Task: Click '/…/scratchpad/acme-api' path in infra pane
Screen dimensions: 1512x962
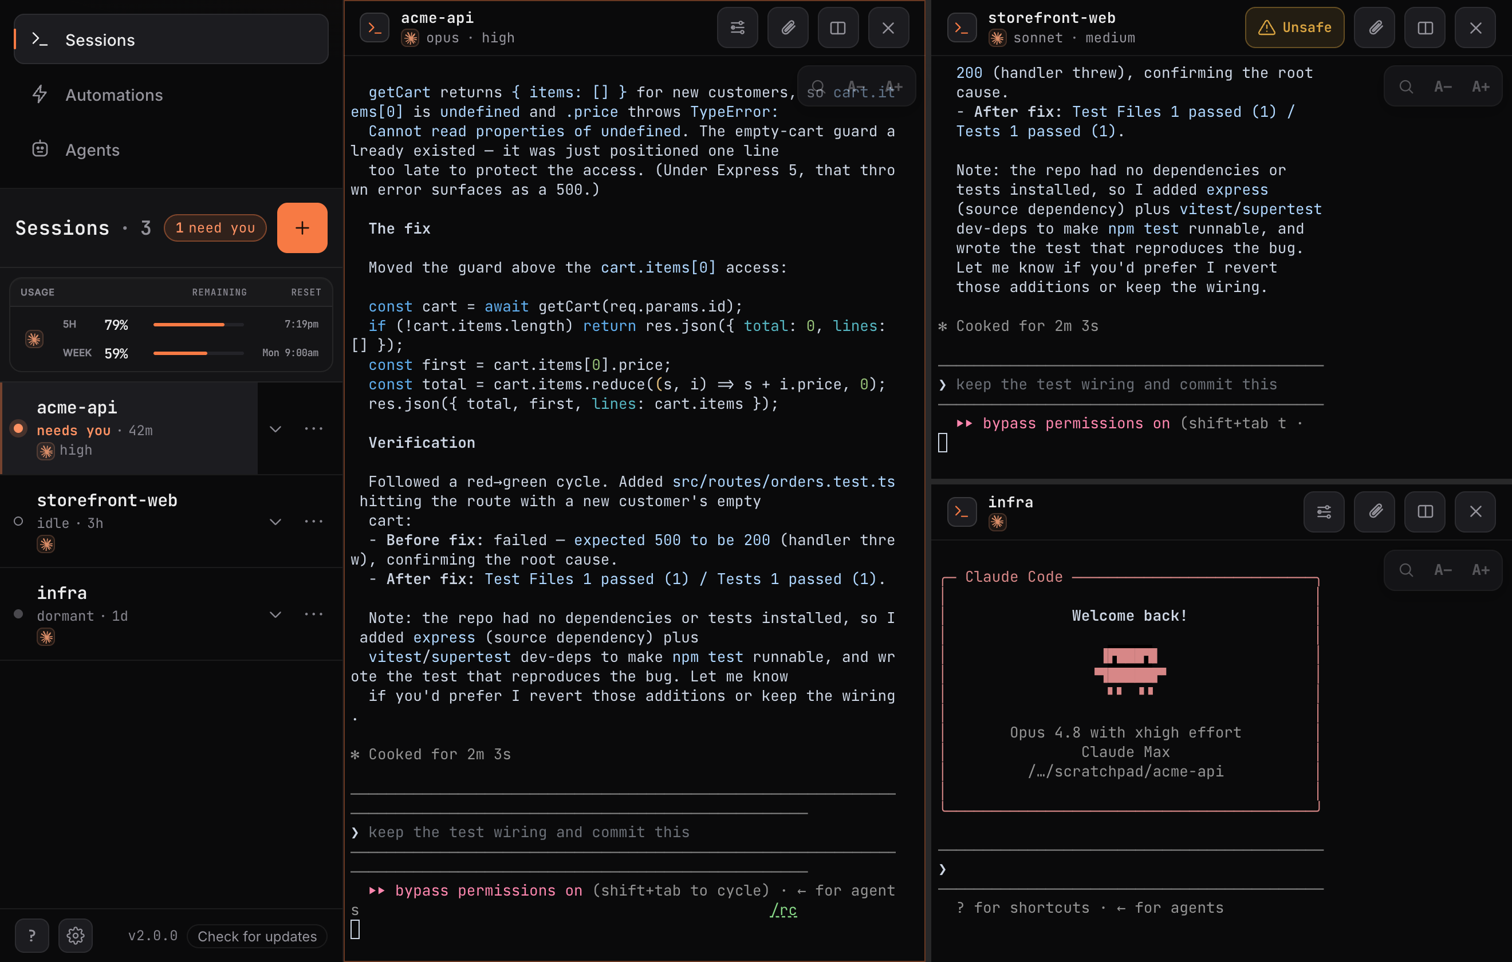Action: coord(1125,772)
